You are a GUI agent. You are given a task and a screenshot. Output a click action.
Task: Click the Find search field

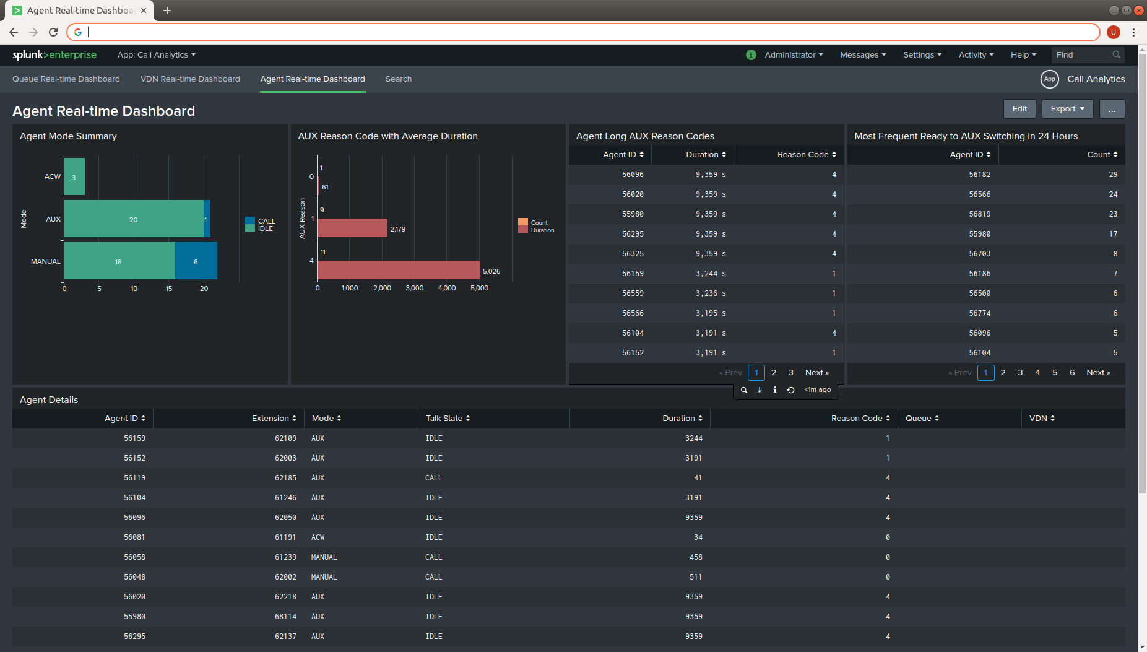click(x=1082, y=55)
